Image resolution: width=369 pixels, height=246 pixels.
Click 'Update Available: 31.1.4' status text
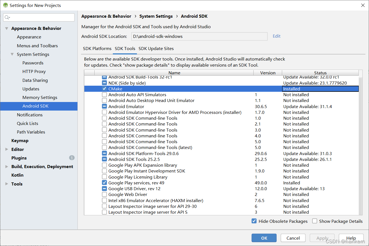[x=308, y=106]
